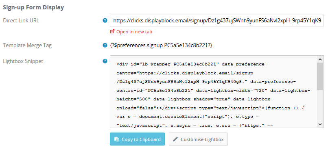Screen dimensions: 328x150
Task: Copy the lightbox snippet to clipboard
Action: point(137,139)
